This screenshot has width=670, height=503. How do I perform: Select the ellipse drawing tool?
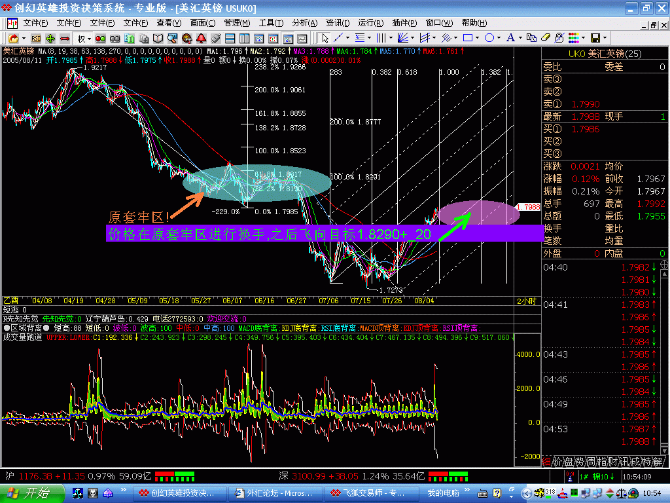tap(489, 38)
